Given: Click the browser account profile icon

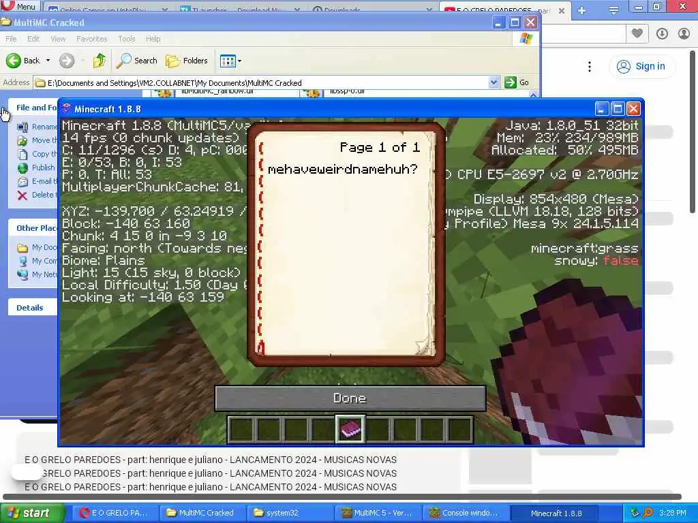Looking at the screenshot, I should pos(684,33).
